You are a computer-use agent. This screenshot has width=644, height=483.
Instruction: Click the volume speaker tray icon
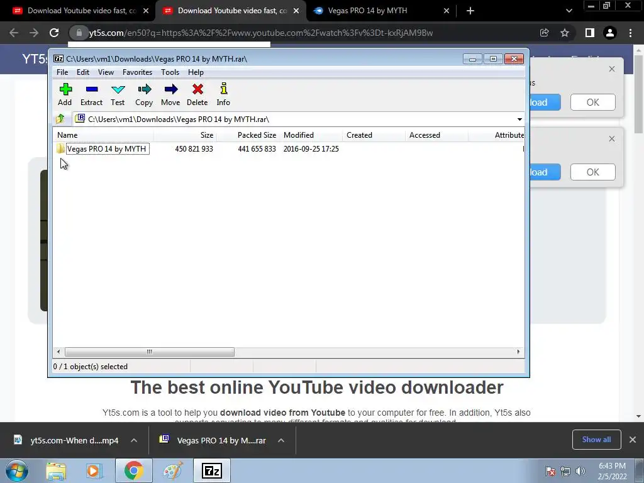(x=580, y=472)
